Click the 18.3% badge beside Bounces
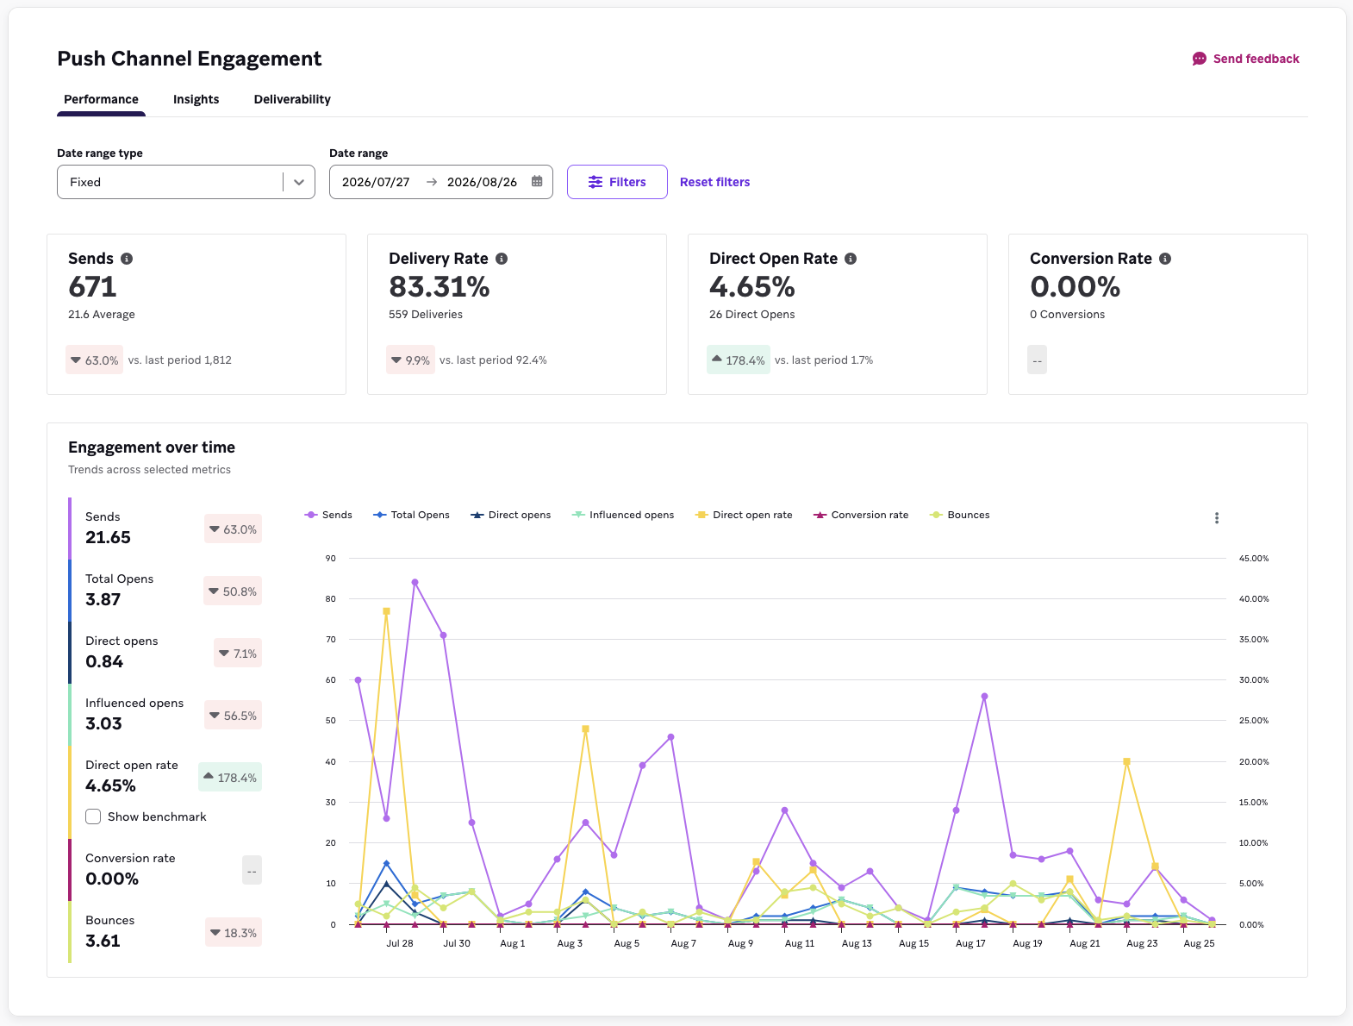 (x=234, y=933)
